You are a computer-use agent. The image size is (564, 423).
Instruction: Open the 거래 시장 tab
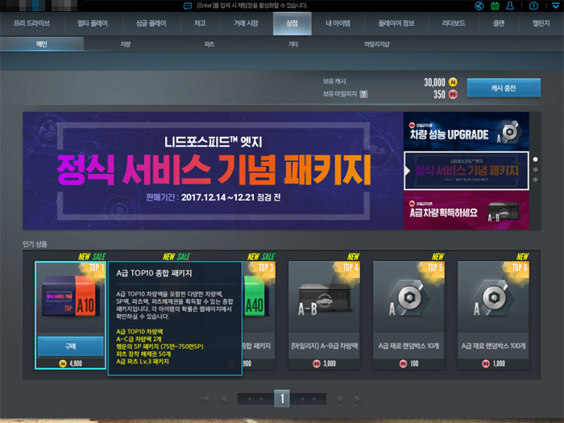(246, 24)
